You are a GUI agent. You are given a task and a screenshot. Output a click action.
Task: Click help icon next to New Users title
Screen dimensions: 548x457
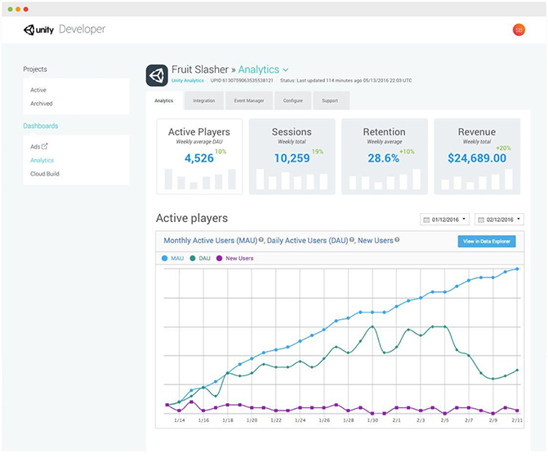[x=397, y=240]
